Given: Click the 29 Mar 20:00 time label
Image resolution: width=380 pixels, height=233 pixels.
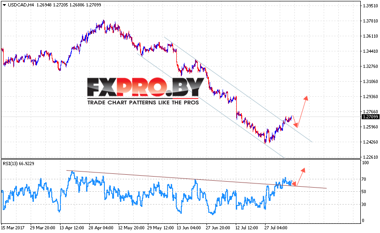Looking at the screenshot, I should (43, 227).
